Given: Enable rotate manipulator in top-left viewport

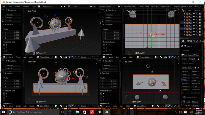Looking at the screenshot, I should [x=75, y=57].
